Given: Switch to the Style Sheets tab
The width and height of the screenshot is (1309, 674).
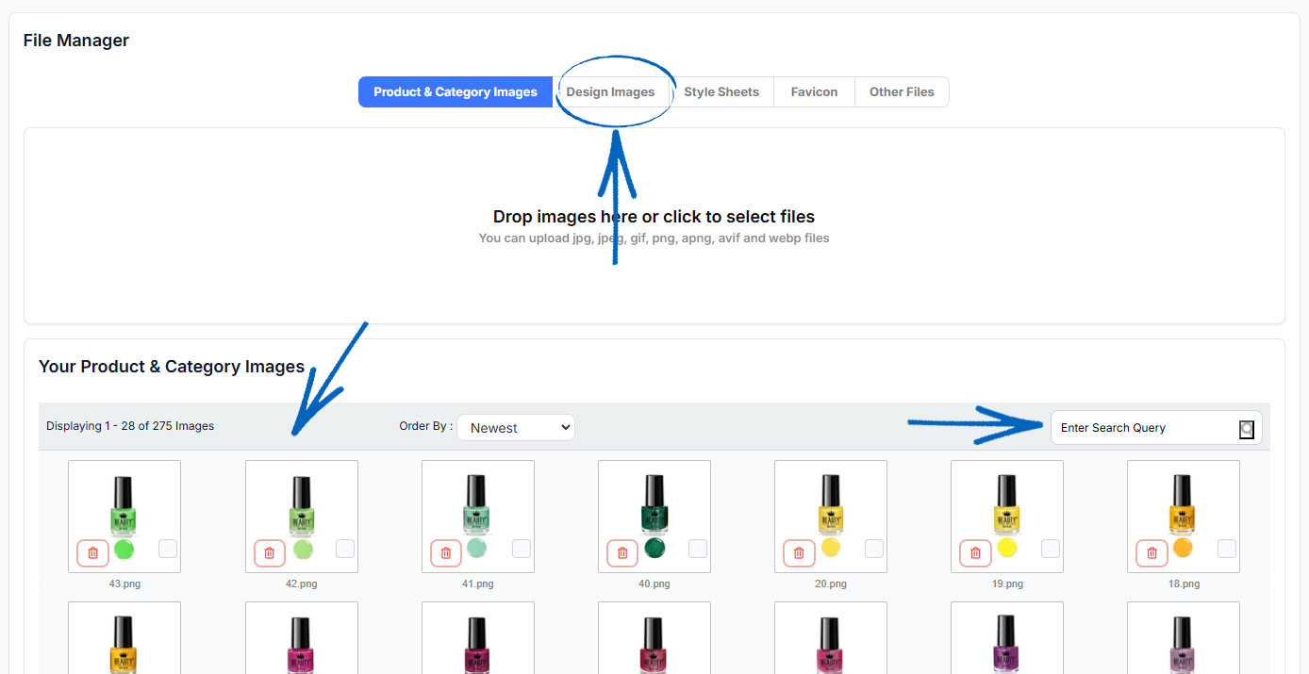Looking at the screenshot, I should point(721,92).
